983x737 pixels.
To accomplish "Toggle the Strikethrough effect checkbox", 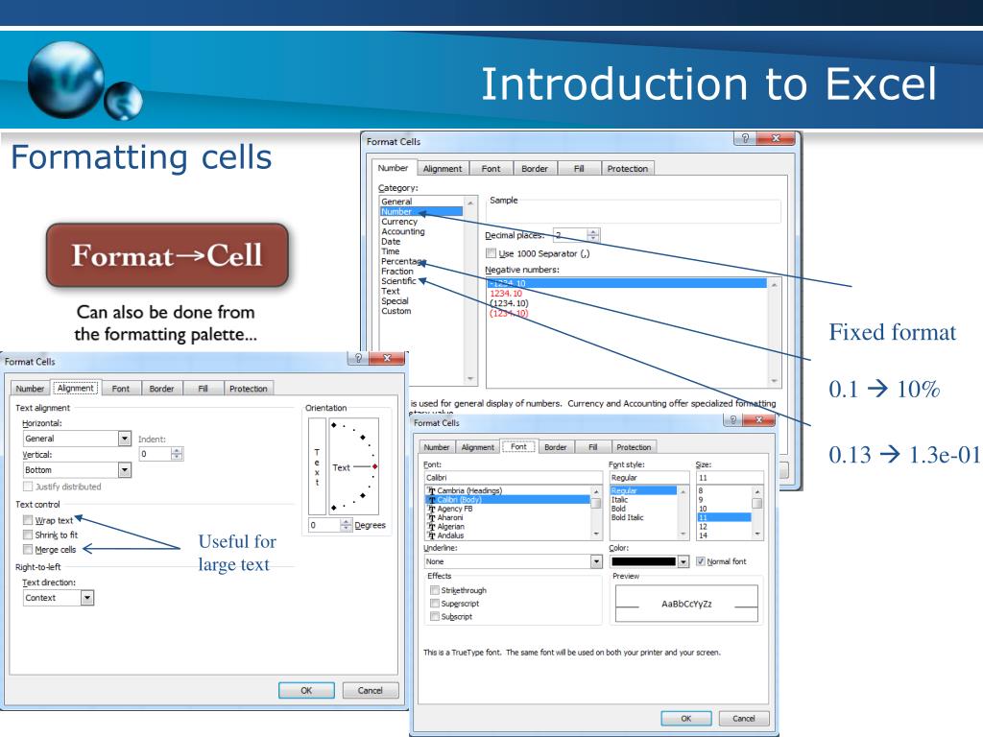I will [435, 590].
